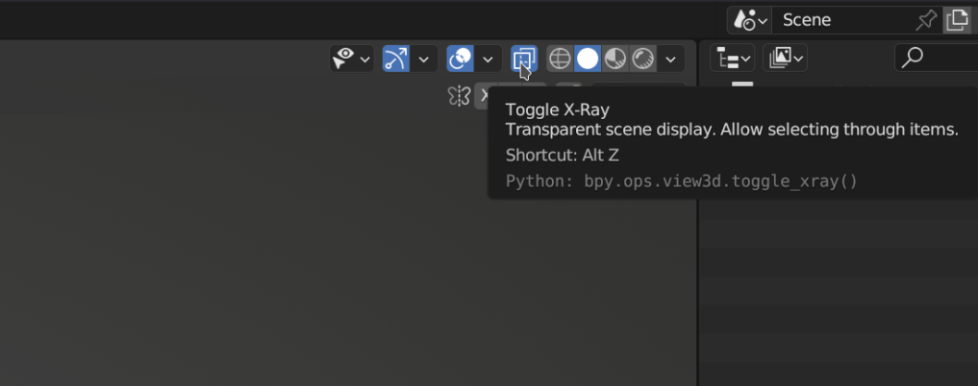
Task: Click the mesh symmetry butterfly icon
Action: tap(459, 95)
